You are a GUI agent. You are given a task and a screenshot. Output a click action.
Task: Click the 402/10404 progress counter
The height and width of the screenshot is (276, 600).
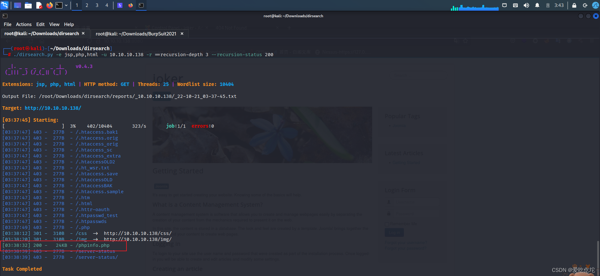click(x=99, y=126)
